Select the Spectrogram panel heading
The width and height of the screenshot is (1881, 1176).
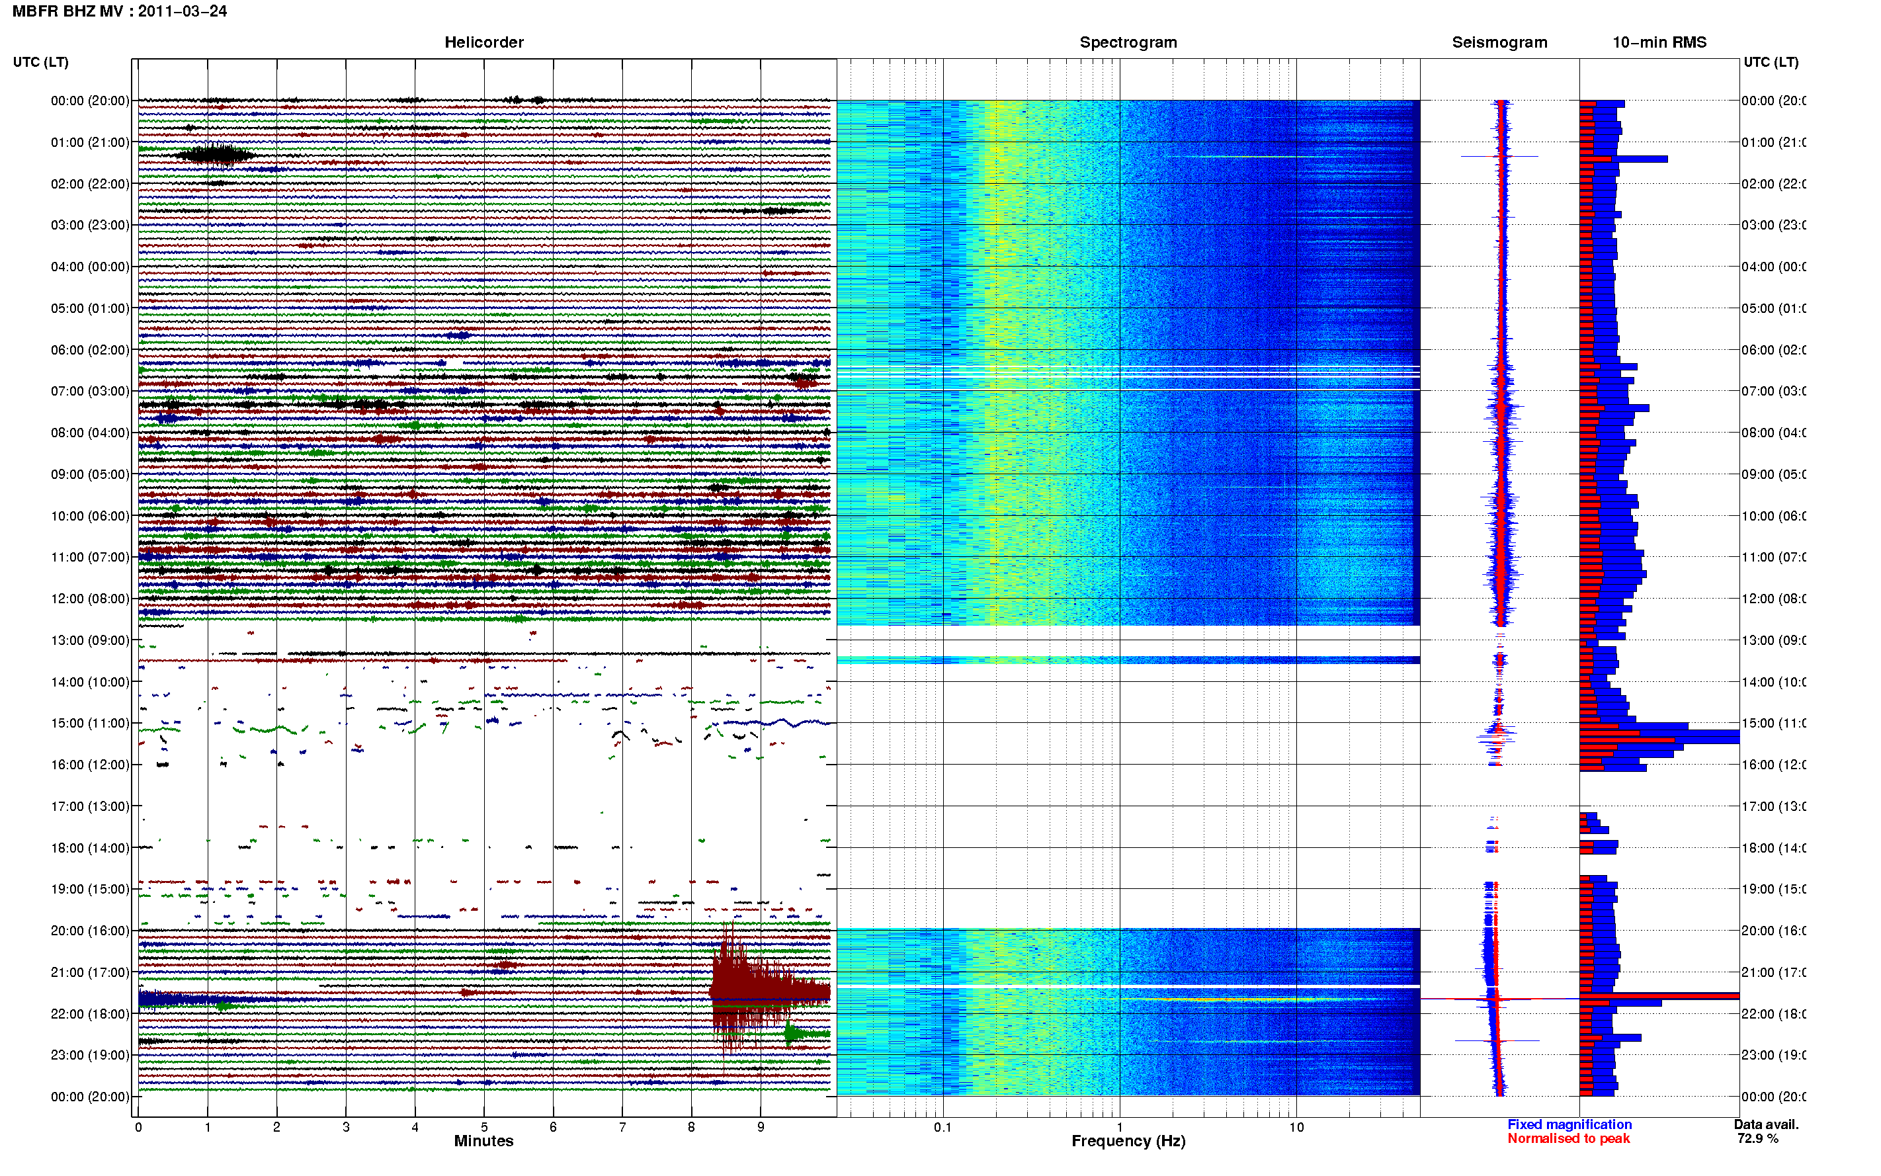point(1128,42)
